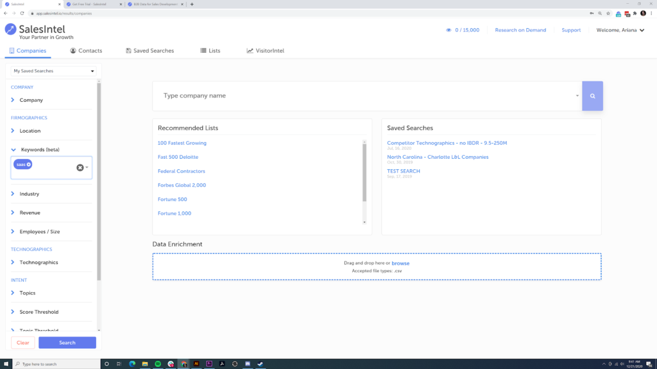The image size is (657, 369).
Task: Click the blue Search button
Action: point(67,342)
